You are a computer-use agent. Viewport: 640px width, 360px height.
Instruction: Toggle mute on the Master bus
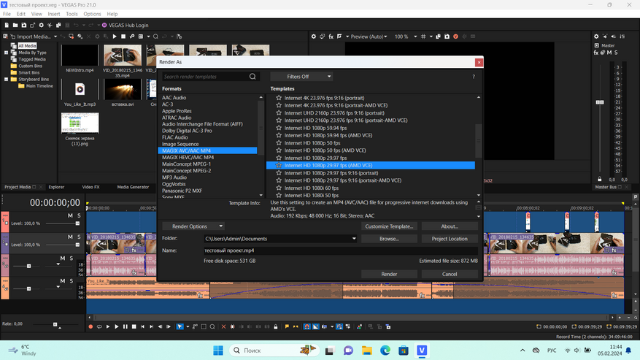[609, 53]
